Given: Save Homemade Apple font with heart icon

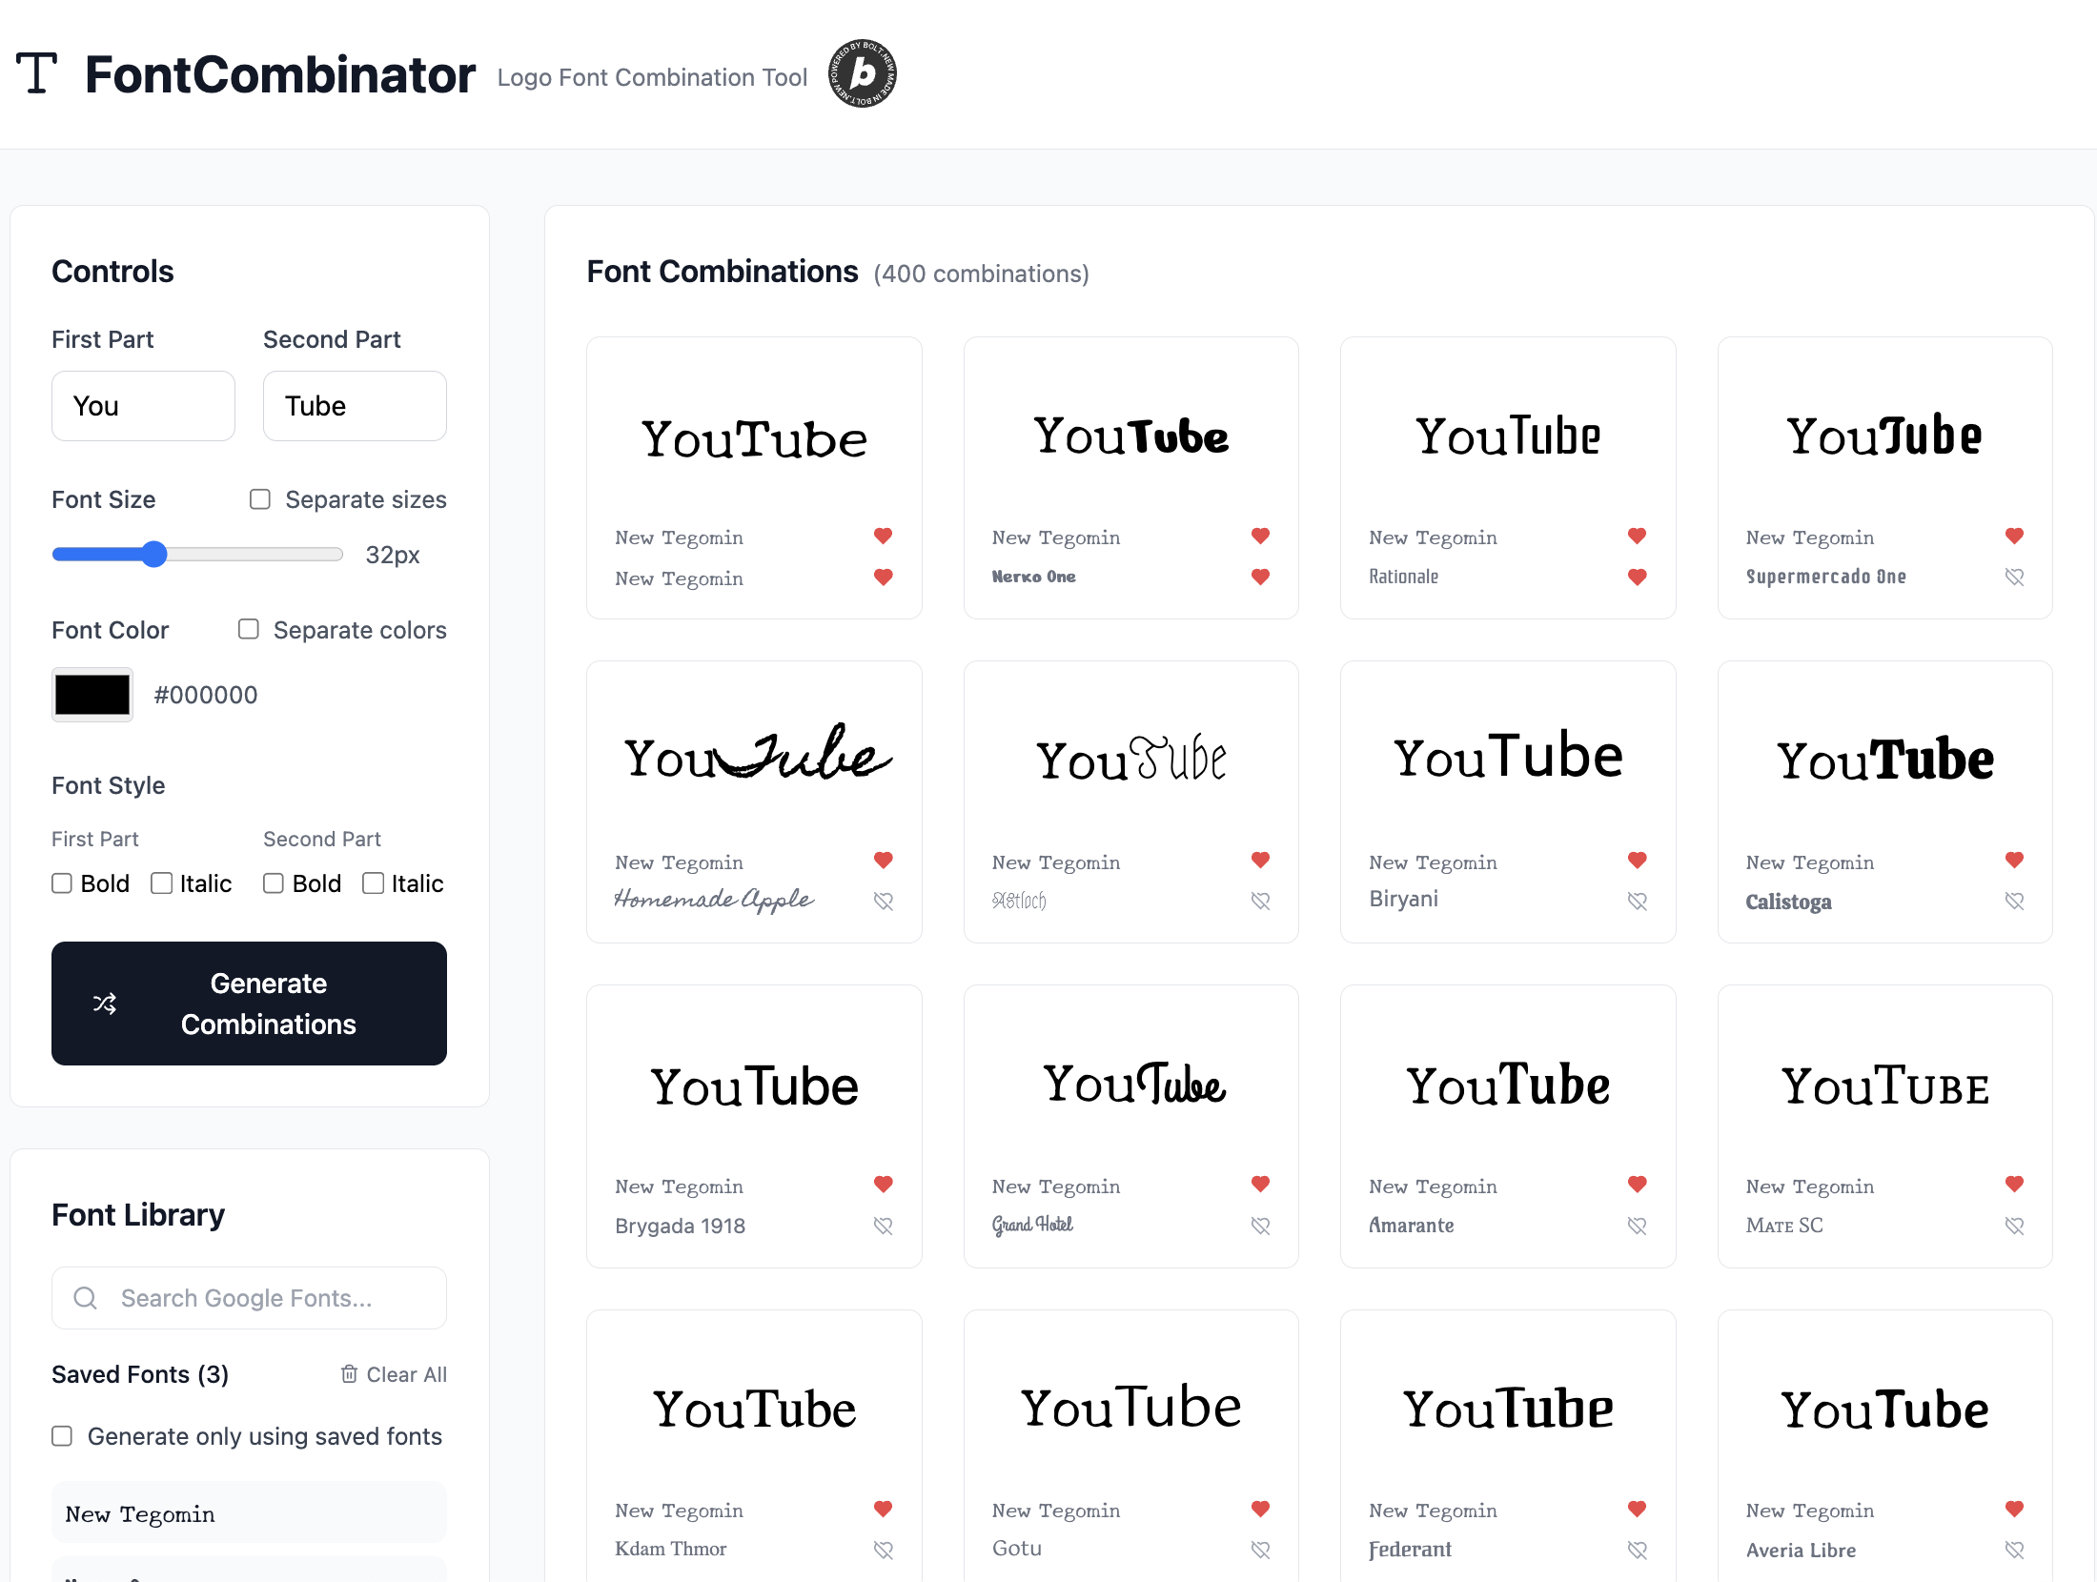Looking at the screenshot, I should pos(884,901).
